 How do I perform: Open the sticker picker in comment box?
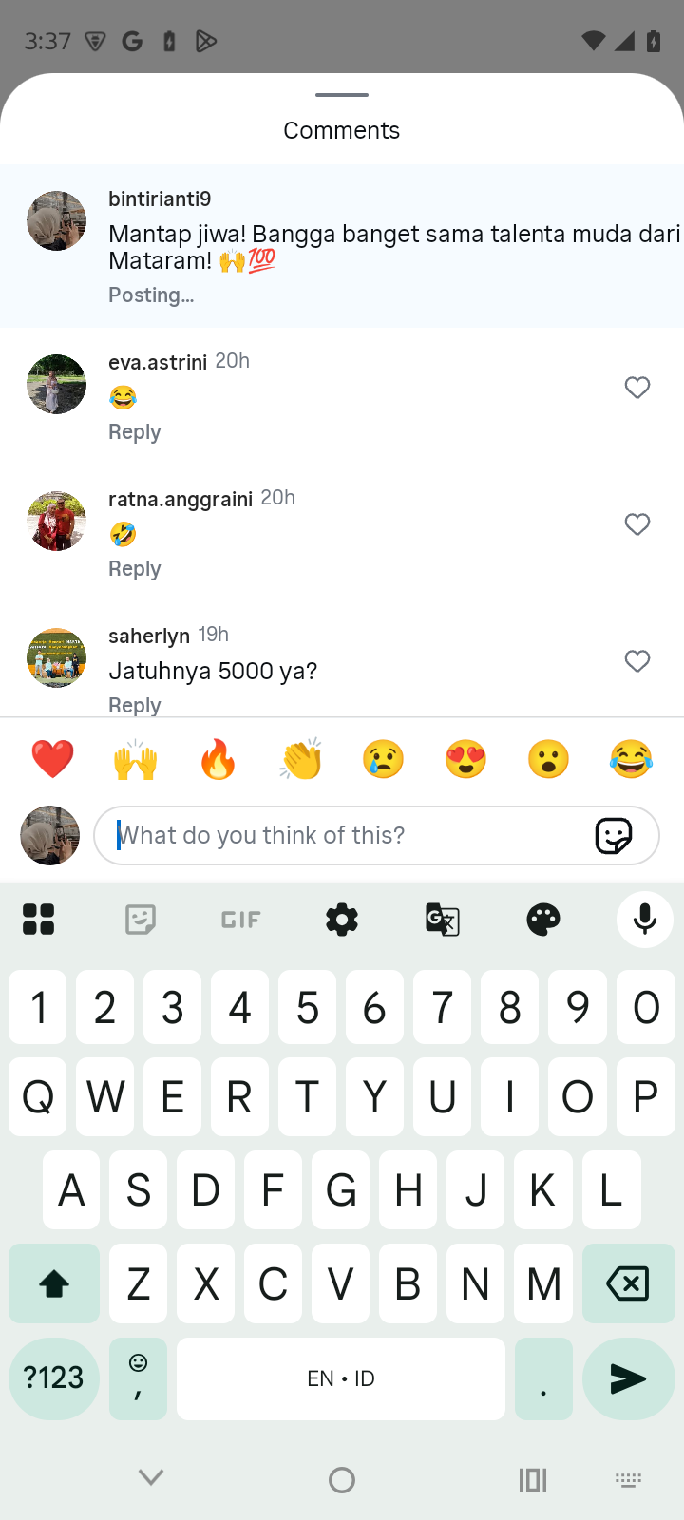[x=614, y=836]
